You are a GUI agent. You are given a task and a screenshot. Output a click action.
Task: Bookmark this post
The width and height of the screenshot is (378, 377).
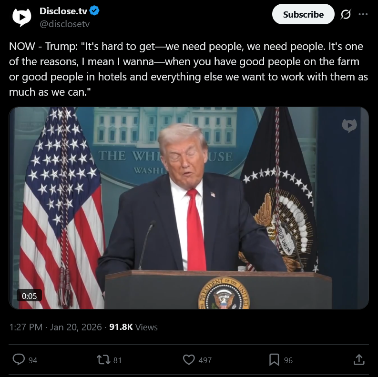[274, 360]
